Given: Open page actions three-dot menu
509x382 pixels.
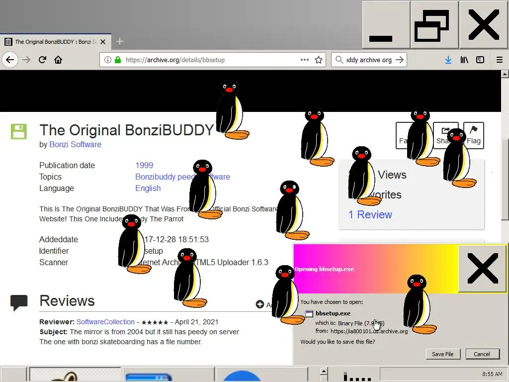Looking at the screenshot, I should coord(305,60).
